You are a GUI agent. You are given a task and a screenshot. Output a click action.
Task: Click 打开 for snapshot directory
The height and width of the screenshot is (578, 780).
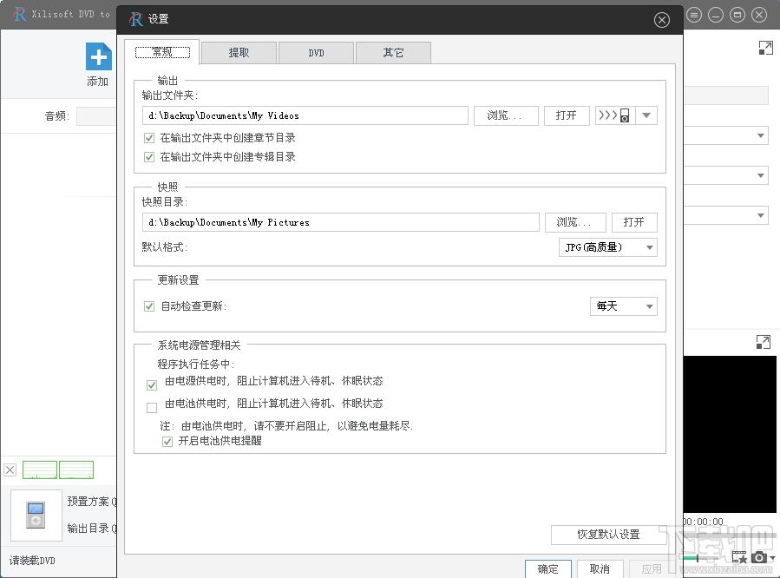tap(634, 222)
